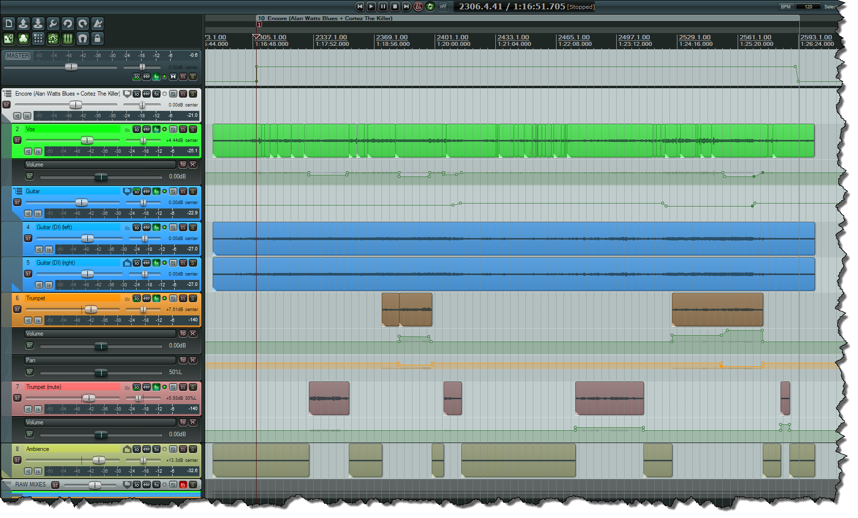Screen dimensions: 858x518
Task: Toggle snap with the magnet icon
Action: [x=82, y=38]
